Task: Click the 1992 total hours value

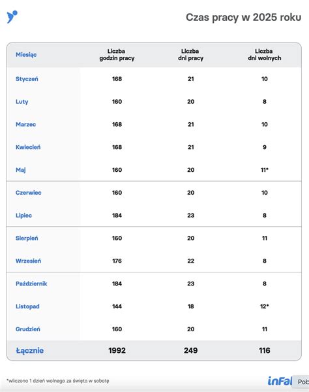Action: click(117, 350)
